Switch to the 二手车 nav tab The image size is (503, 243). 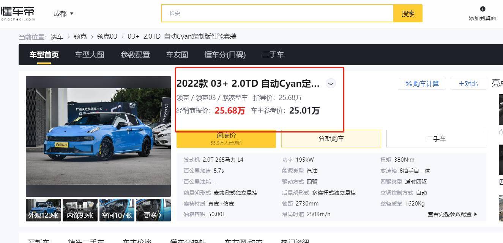(x=273, y=55)
